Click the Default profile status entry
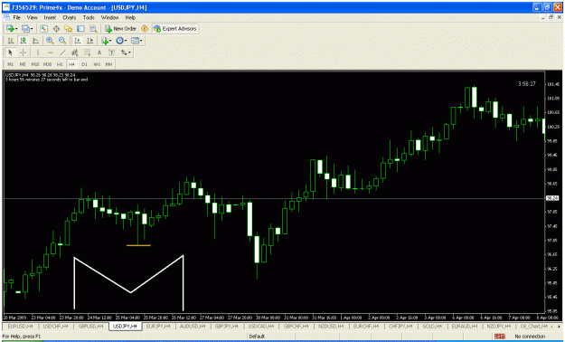This screenshot has width=565, height=342. point(257,337)
